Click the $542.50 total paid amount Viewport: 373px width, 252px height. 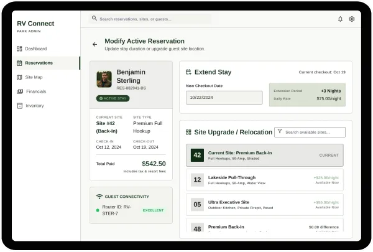[x=154, y=164]
